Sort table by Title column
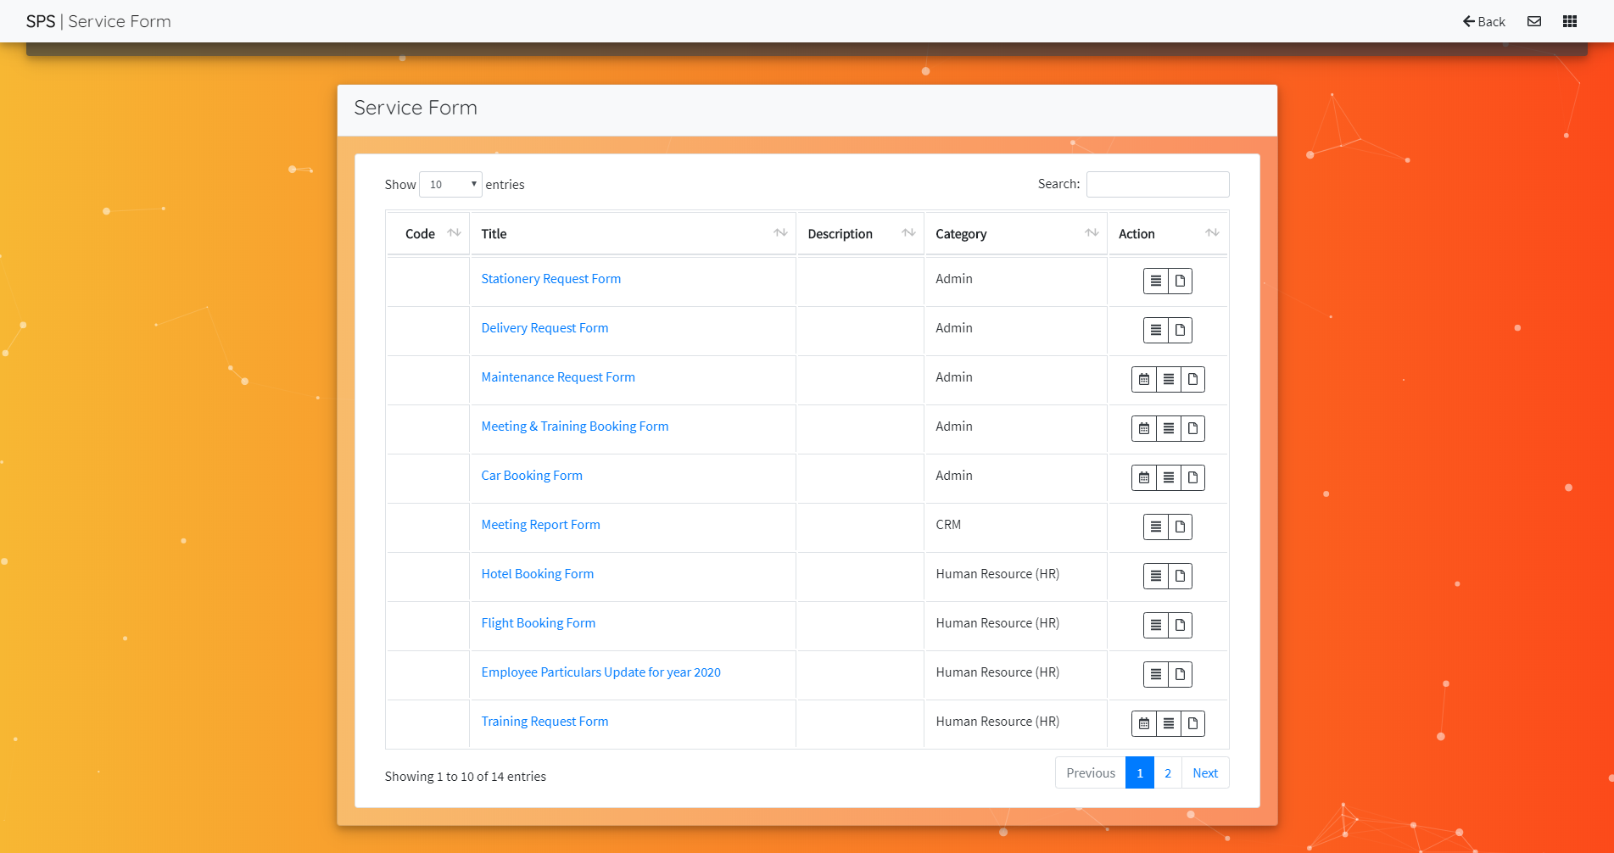 pyautogui.click(x=633, y=233)
